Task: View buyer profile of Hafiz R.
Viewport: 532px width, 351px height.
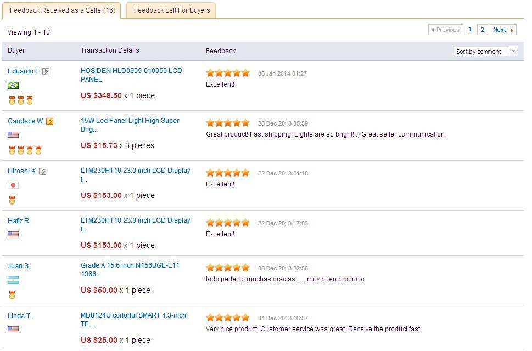Action: pyautogui.click(x=19, y=221)
